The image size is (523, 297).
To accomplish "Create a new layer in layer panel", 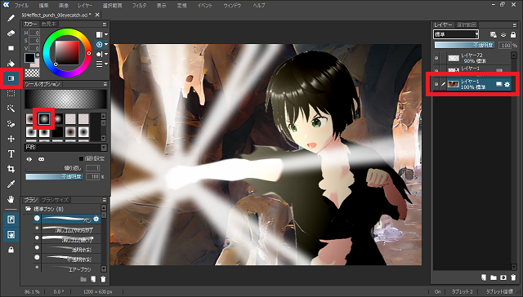I will coord(484,277).
